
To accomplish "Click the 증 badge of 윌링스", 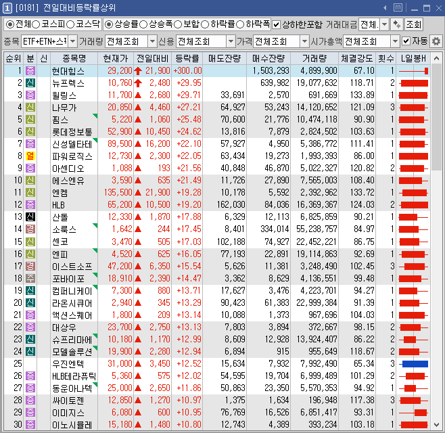I will coord(30,95).
